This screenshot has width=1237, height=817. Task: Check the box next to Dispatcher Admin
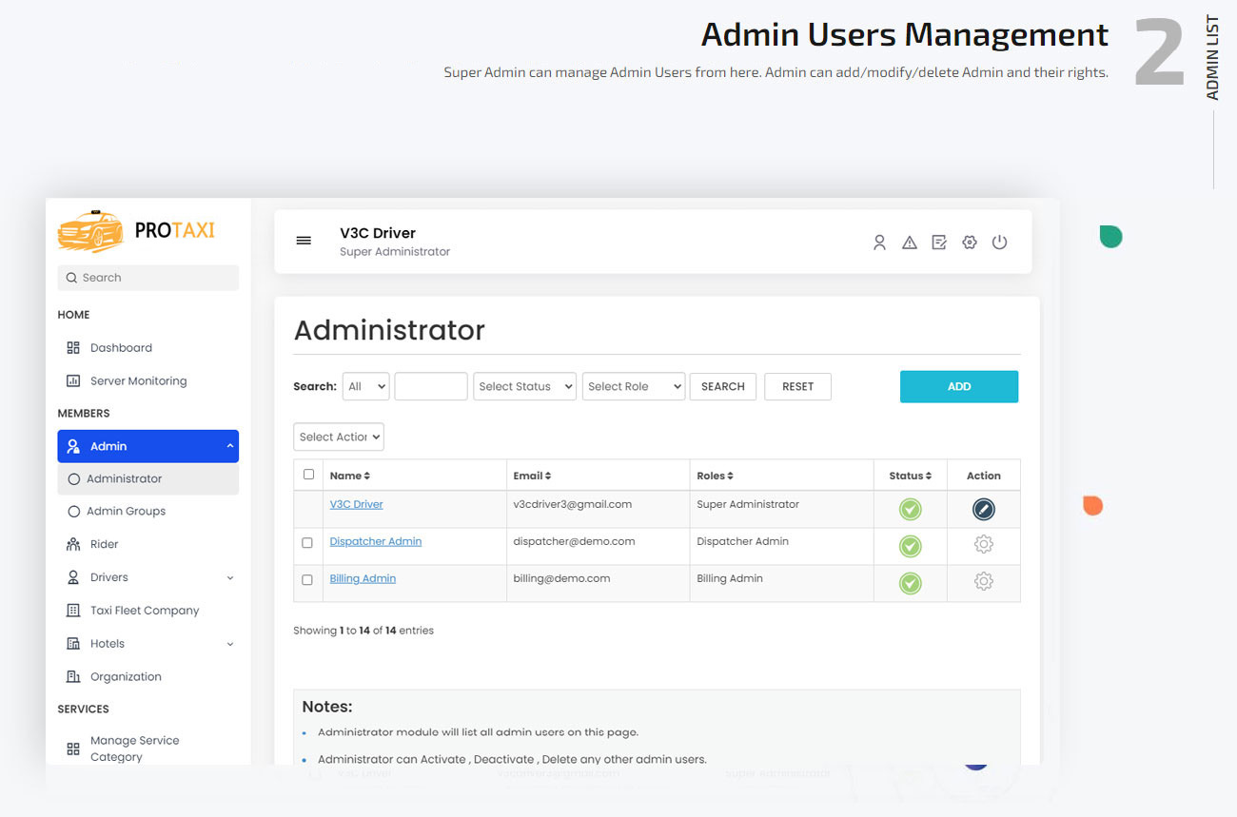[x=307, y=542]
